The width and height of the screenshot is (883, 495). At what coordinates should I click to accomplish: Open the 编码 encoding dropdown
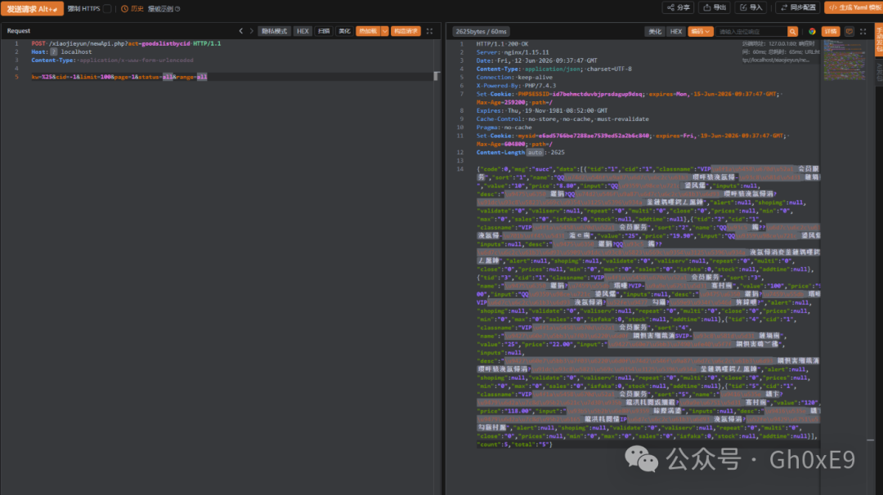701,32
